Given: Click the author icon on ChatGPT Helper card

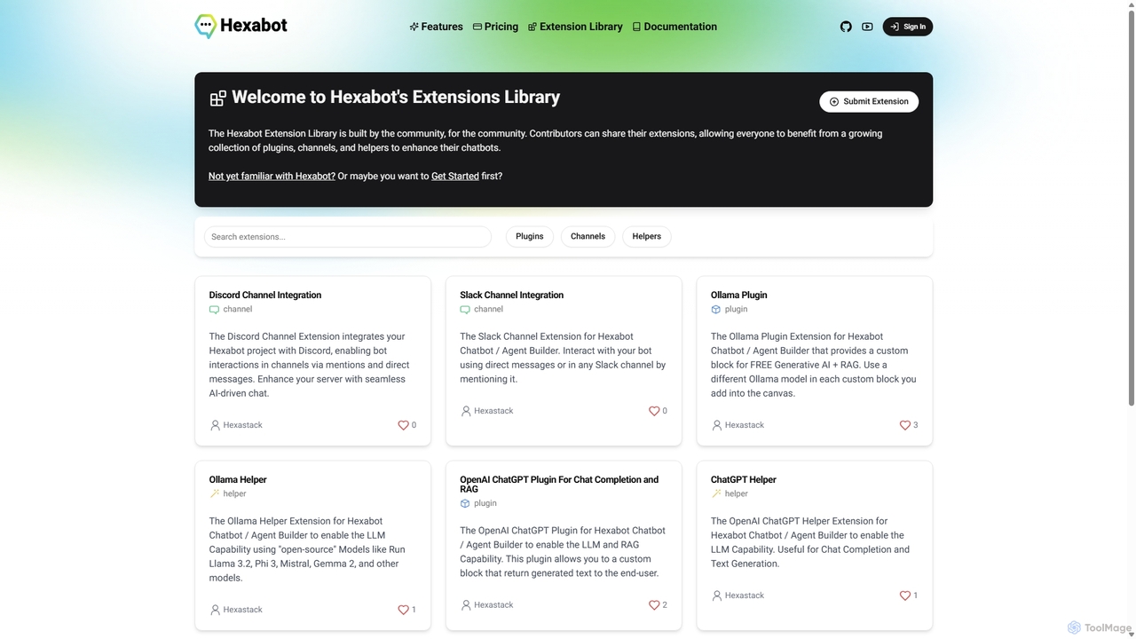Looking at the screenshot, I should [717, 596].
